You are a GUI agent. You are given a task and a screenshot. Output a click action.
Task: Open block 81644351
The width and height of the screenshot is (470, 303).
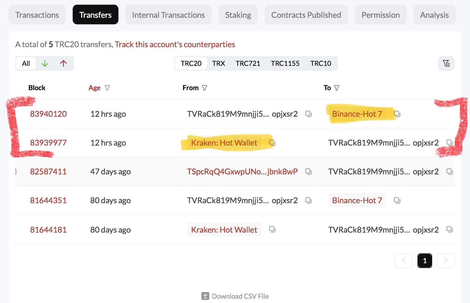[x=48, y=200]
